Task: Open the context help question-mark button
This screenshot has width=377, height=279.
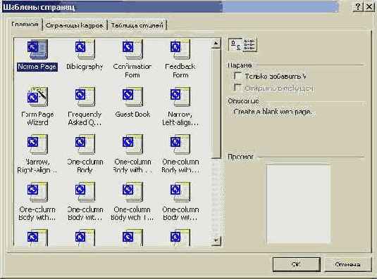Action: (358, 7)
